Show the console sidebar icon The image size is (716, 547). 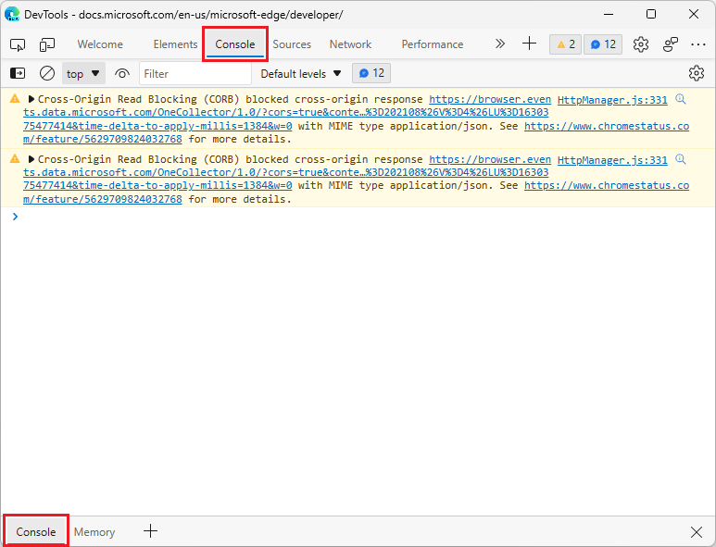18,73
